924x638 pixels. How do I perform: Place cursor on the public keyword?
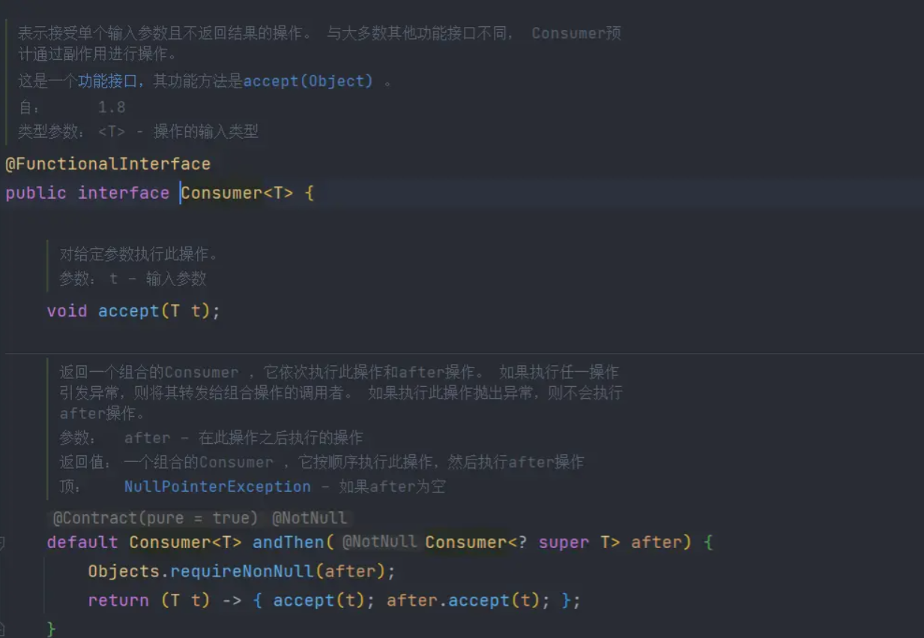click(x=35, y=193)
